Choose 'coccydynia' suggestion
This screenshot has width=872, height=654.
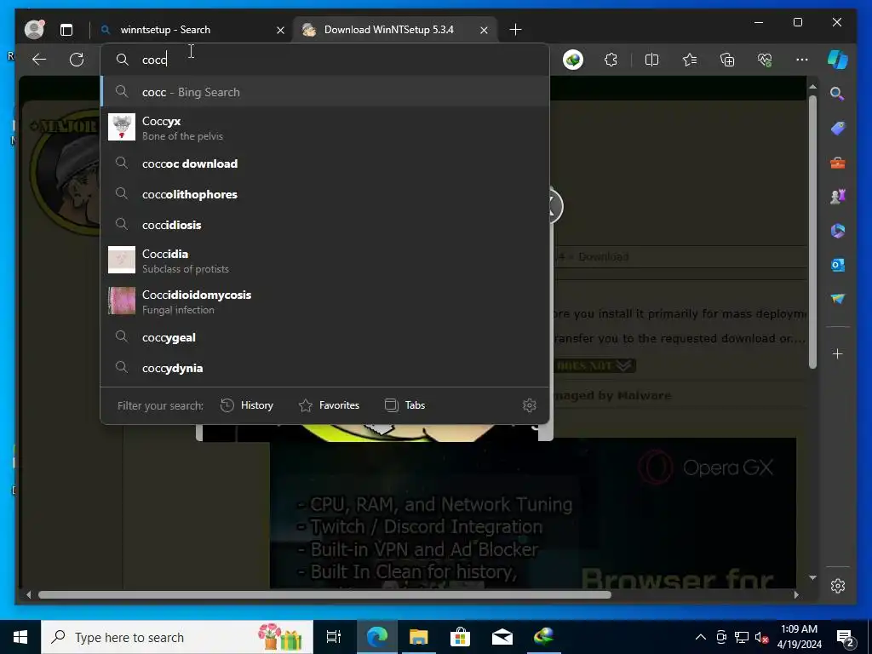325,368
